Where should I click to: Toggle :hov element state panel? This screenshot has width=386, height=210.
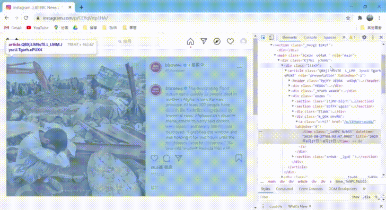pos(355,197)
